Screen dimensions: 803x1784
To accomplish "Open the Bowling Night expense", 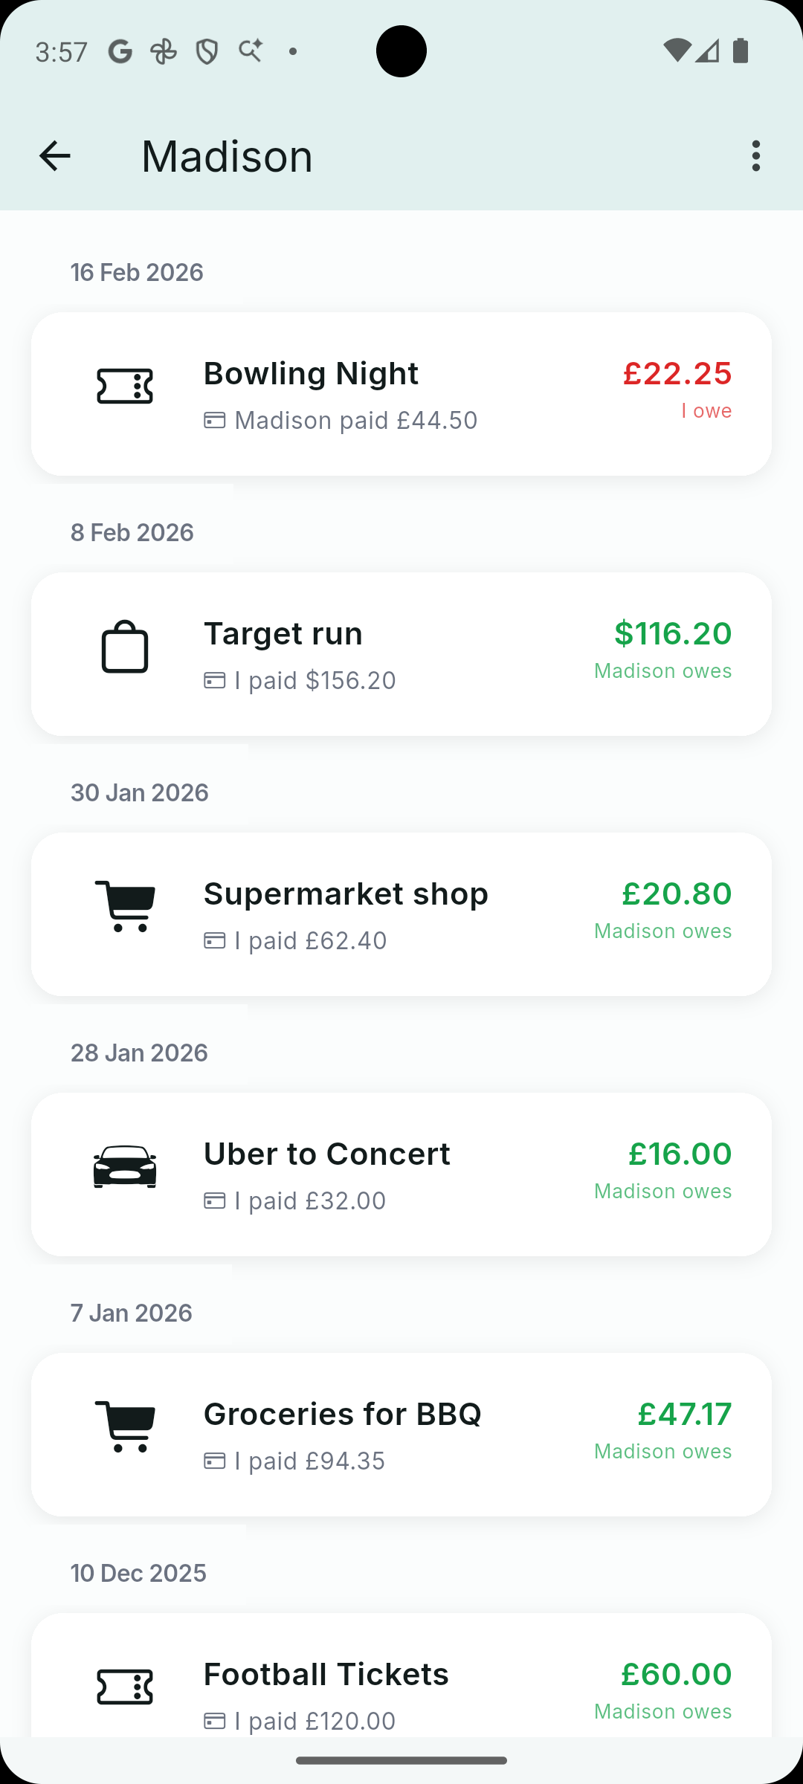I will [x=311, y=374].
